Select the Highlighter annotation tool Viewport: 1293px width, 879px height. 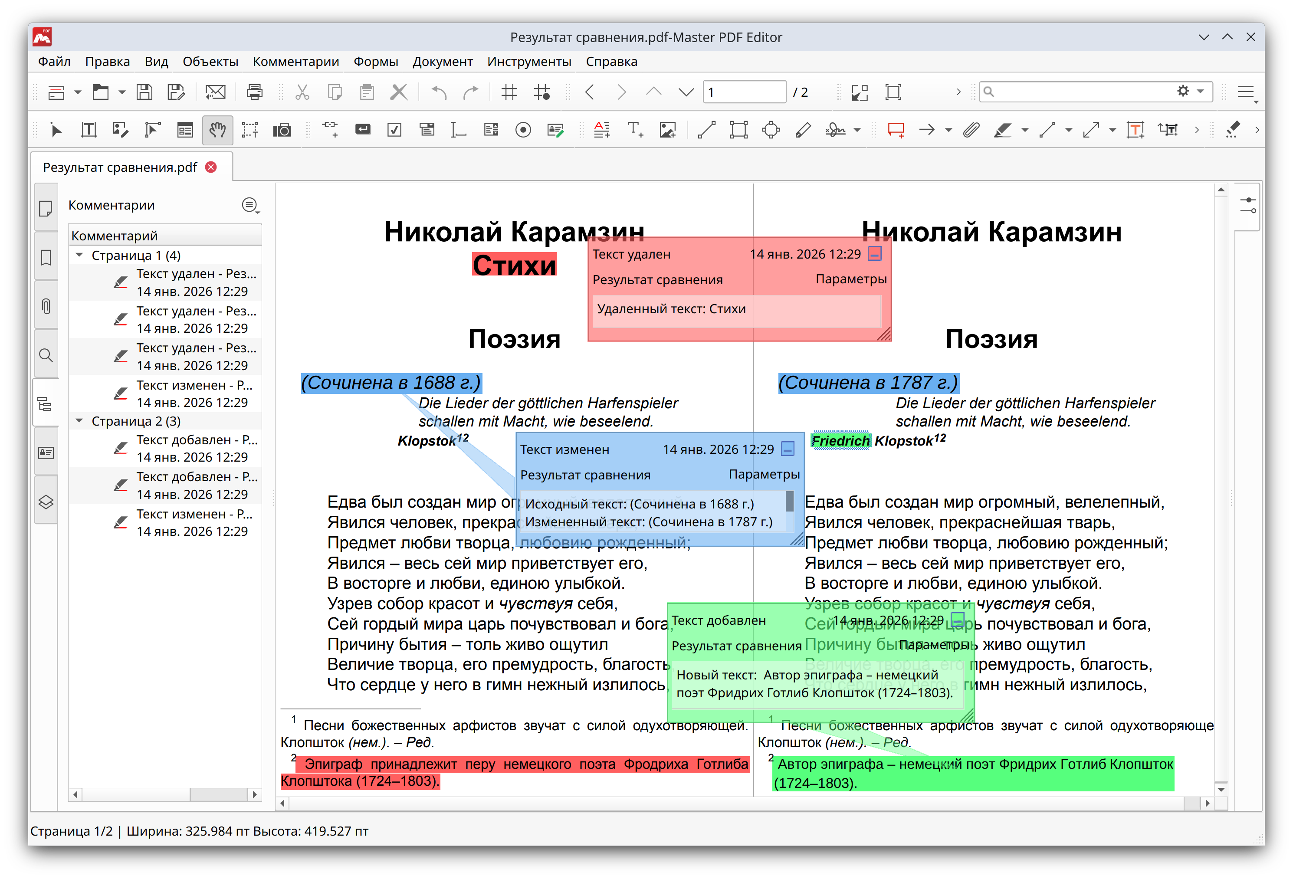pyautogui.click(x=1003, y=130)
